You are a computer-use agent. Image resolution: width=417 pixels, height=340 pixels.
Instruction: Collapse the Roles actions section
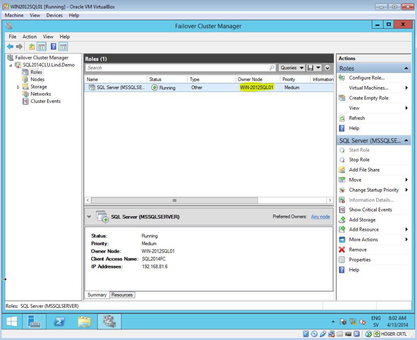[406, 68]
